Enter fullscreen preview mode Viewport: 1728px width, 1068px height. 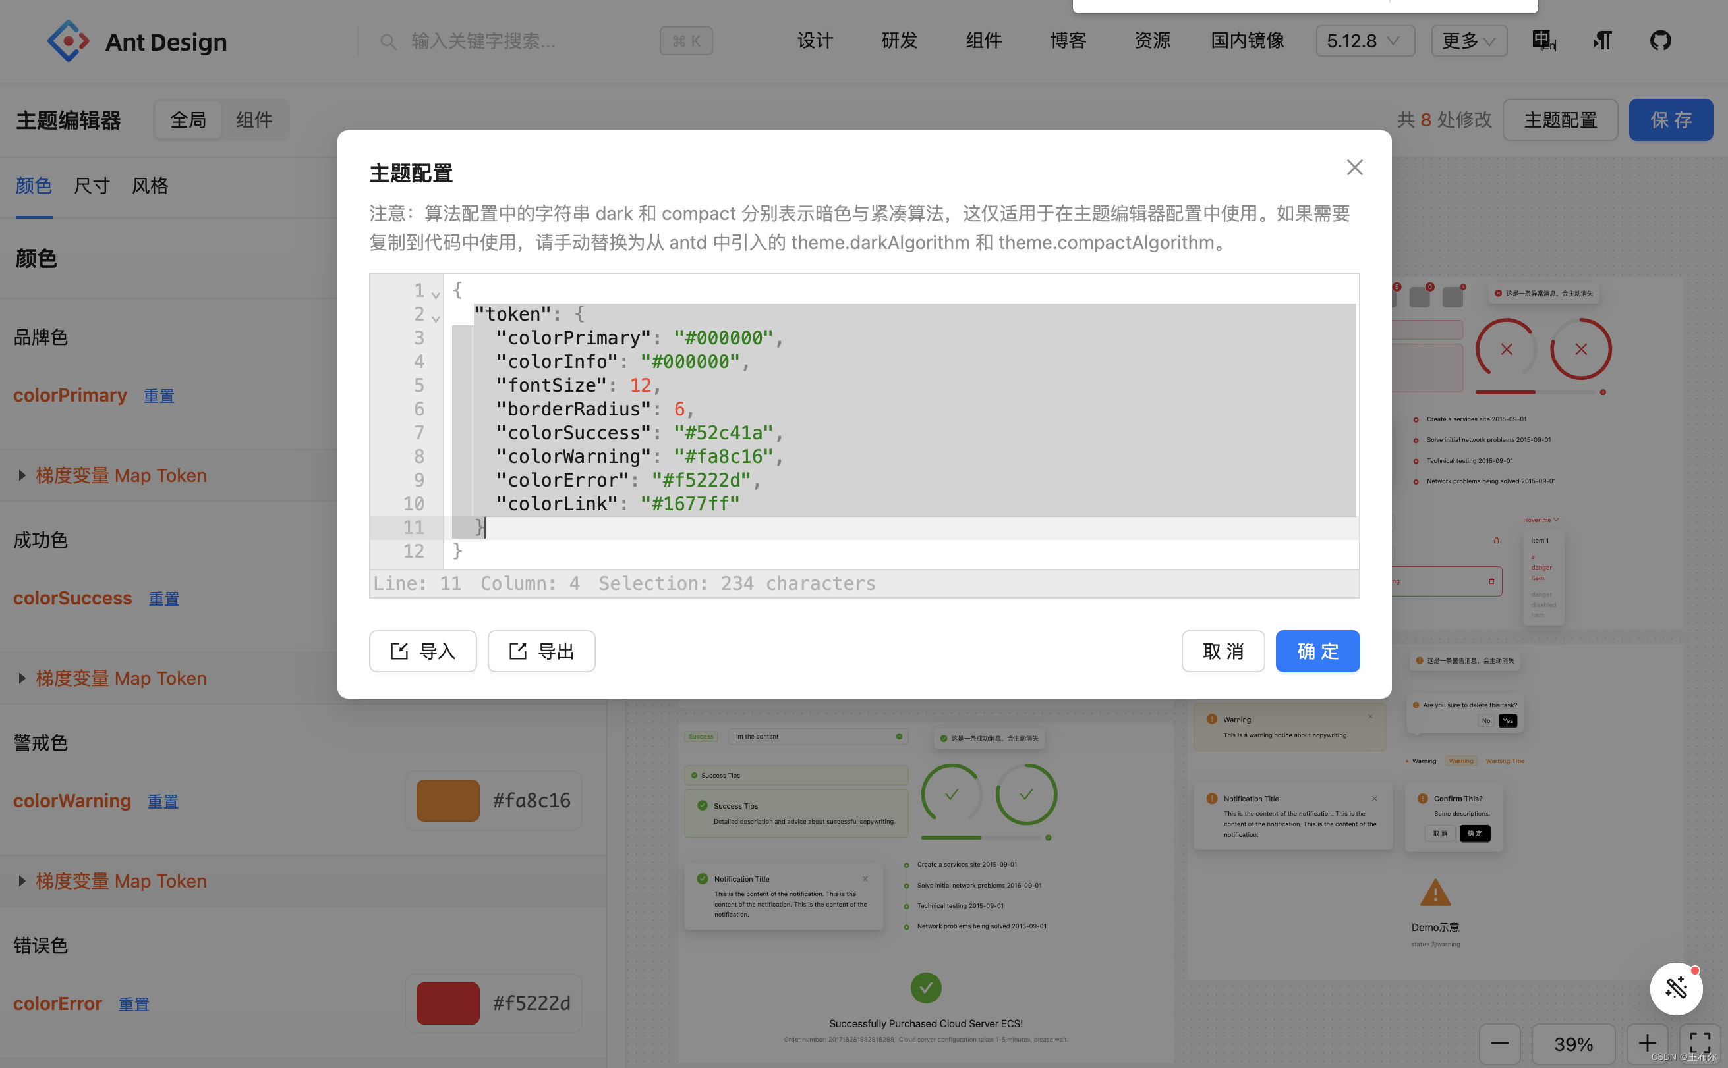[x=1700, y=1043]
